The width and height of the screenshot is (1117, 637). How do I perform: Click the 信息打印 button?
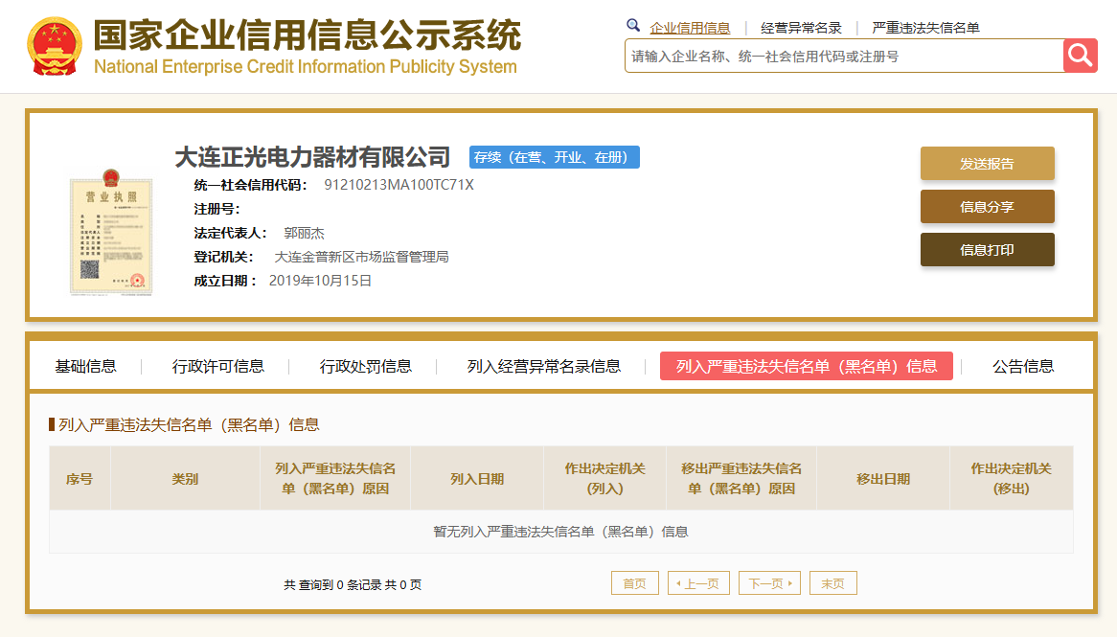click(988, 250)
